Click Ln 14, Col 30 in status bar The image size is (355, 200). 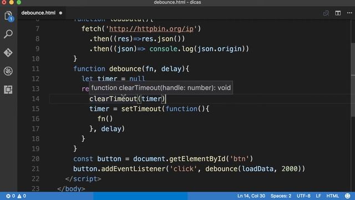(251, 196)
